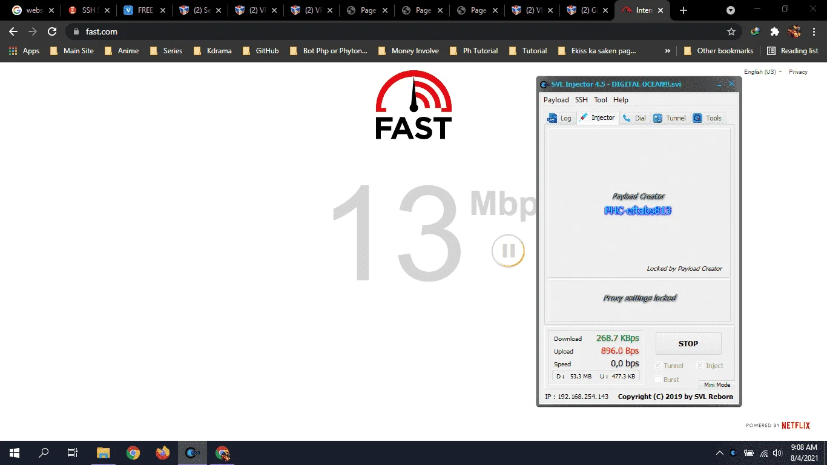This screenshot has height=465, width=827.
Task: Open the Kdrama bookmark folder
Action: point(213,51)
